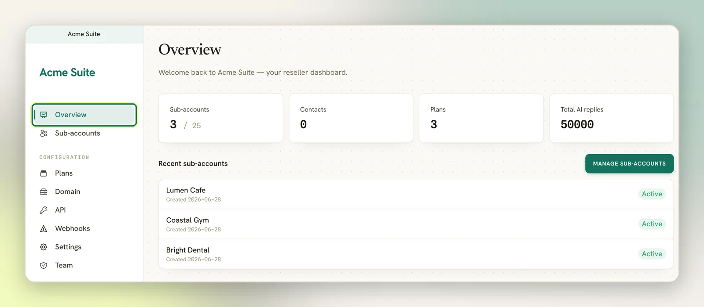Click the Sub-accounts stat card
The width and height of the screenshot is (704, 307).
(220, 118)
